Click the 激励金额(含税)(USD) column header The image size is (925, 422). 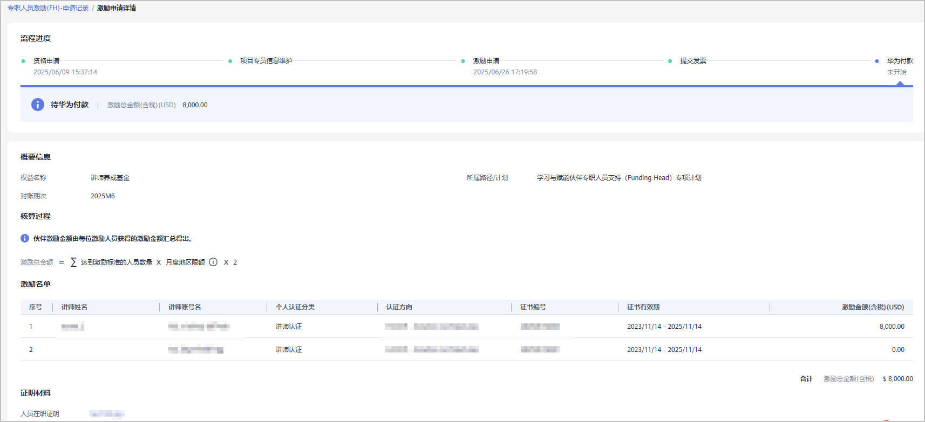(x=873, y=307)
